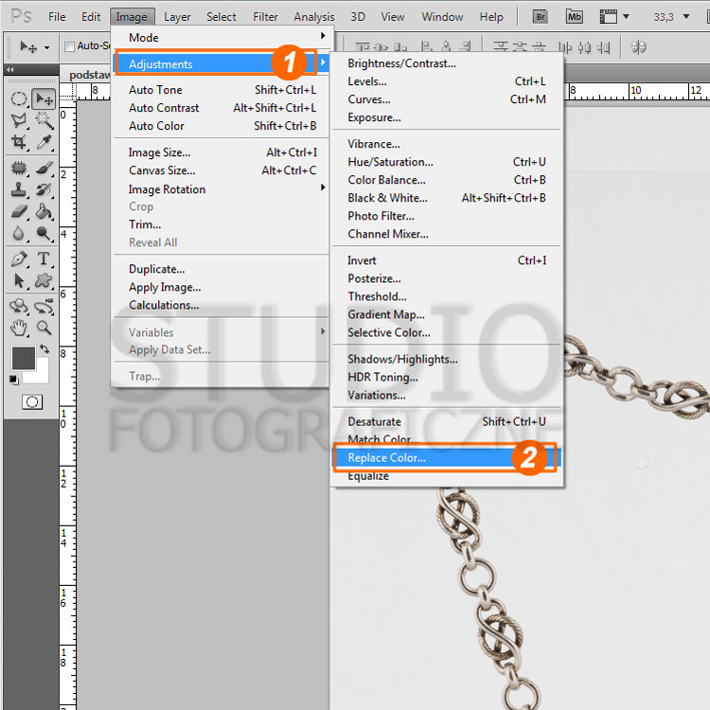This screenshot has height=710, width=710.
Task: Choose the Clone Stamp tool
Action: 19,189
